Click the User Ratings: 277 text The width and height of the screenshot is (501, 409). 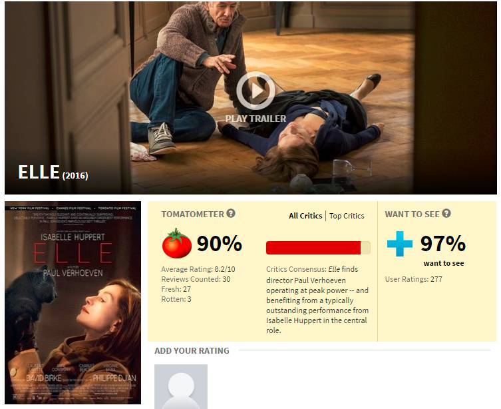413,279
